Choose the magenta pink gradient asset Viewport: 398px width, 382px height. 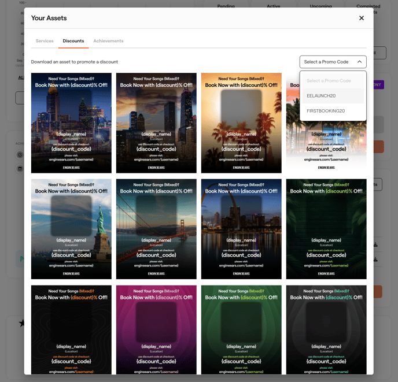click(156, 329)
